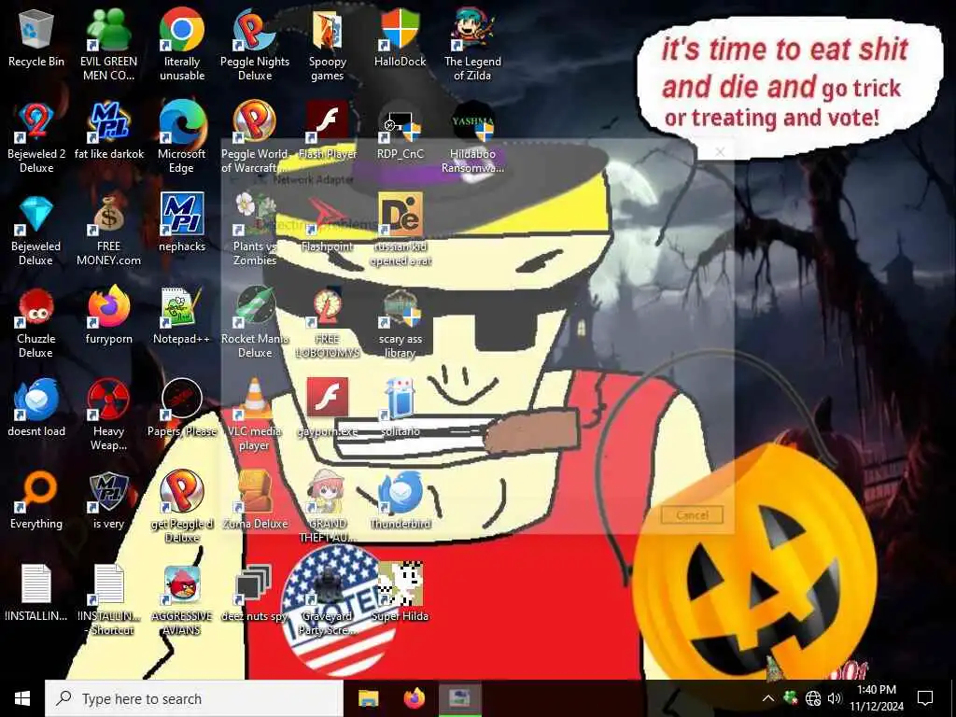Screen dimensions: 956x717
Task: Switch to the running taskbar app
Action: coord(460,698)
